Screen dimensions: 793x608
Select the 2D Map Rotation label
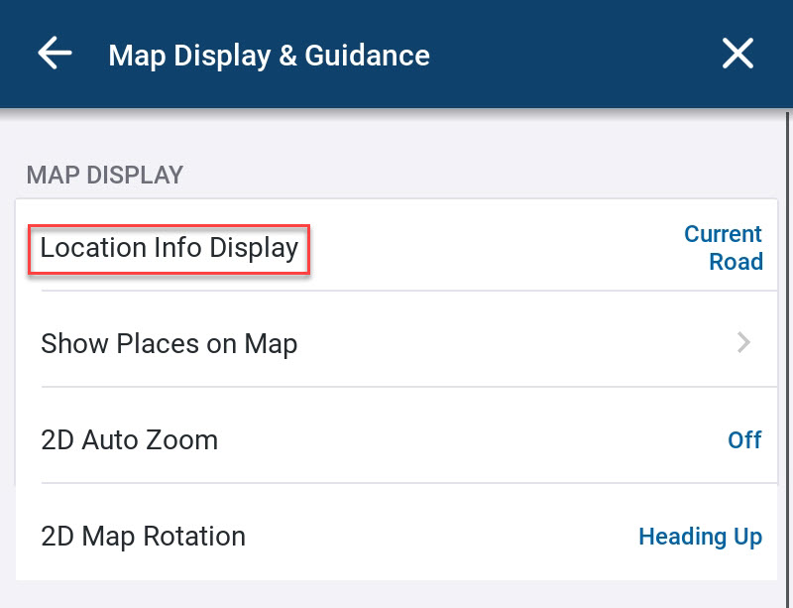coord(143,537)
